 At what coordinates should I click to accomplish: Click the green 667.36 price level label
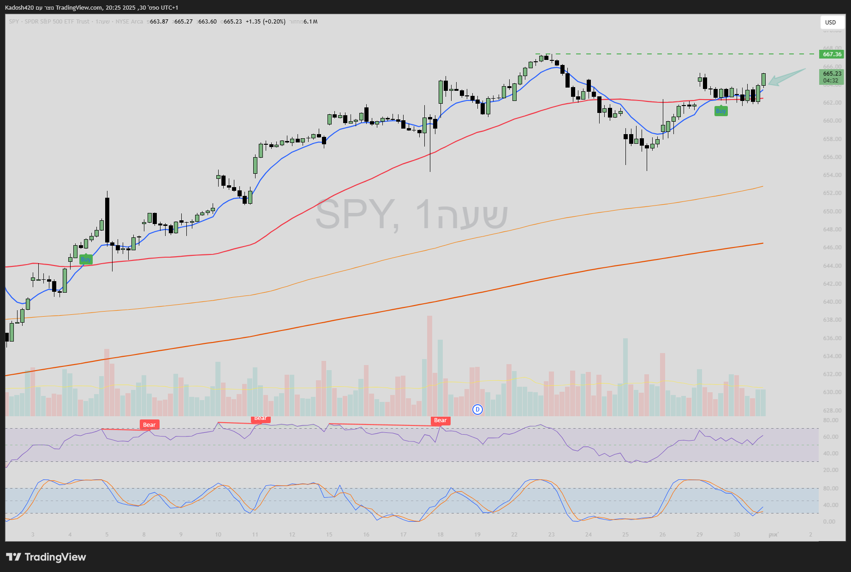pos(832,54)
